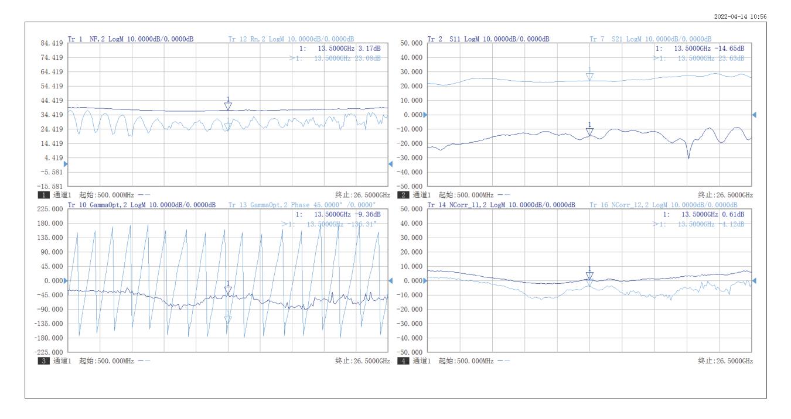The width and height of the screenshot is (791, 419).
Task: Select marker 1 on the S11 trace
Action: [589, 132]
